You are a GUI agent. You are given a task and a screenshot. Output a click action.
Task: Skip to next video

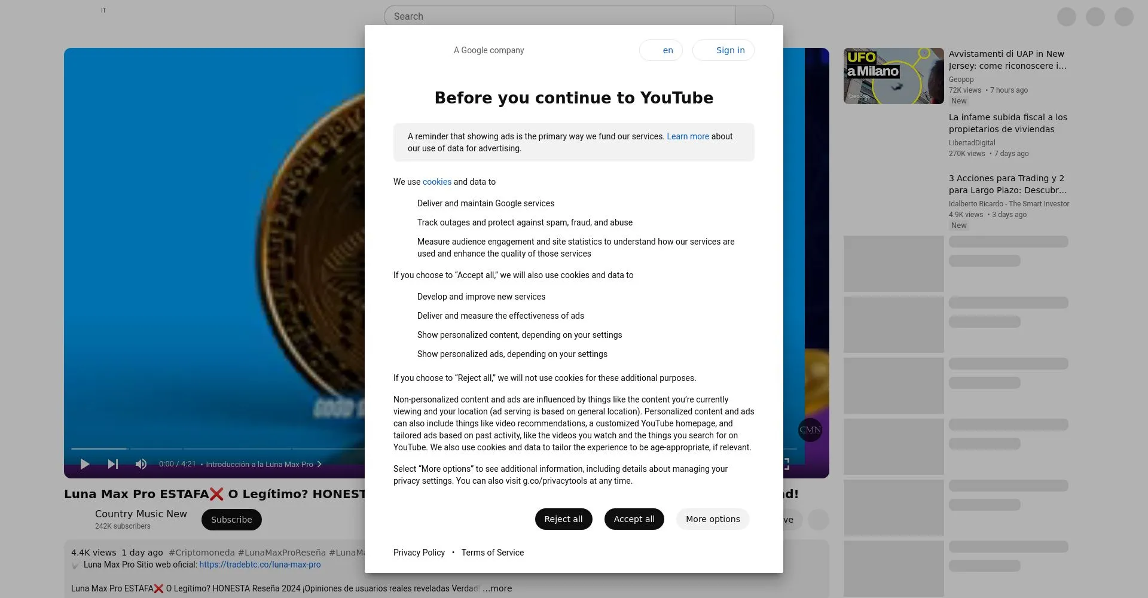click(x=113, y=464)
